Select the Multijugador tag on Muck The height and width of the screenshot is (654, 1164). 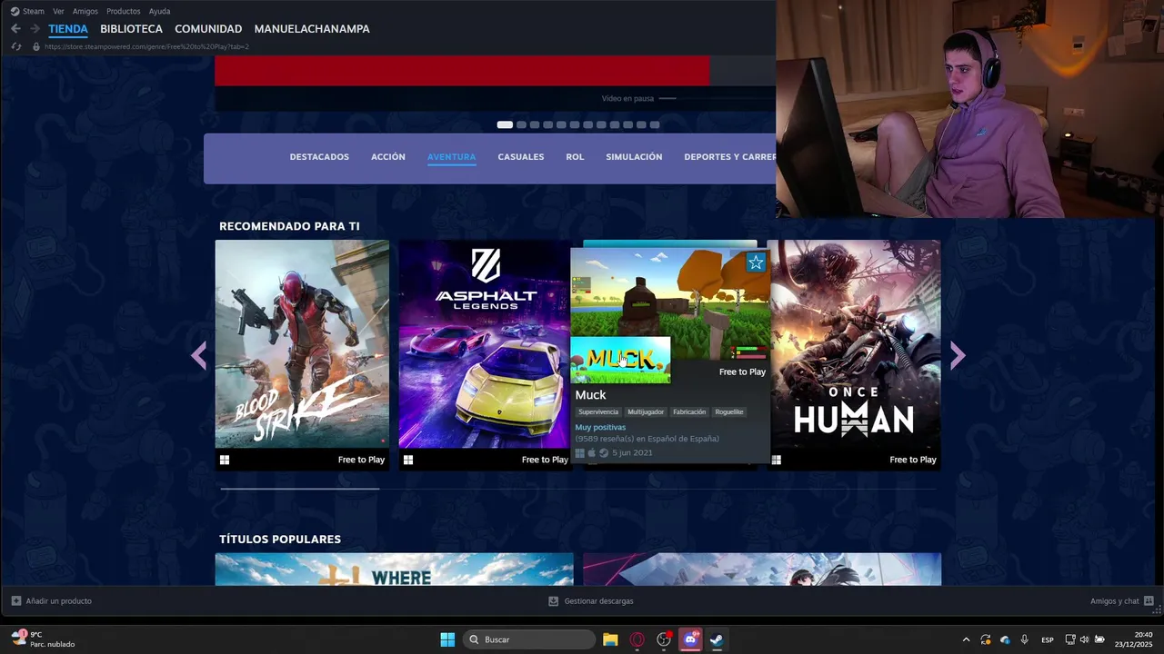pos(646,412)
